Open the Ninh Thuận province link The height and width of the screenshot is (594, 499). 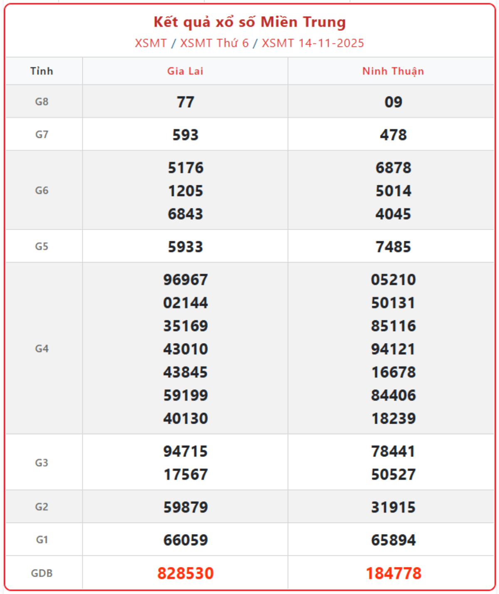tap(393, 71)
